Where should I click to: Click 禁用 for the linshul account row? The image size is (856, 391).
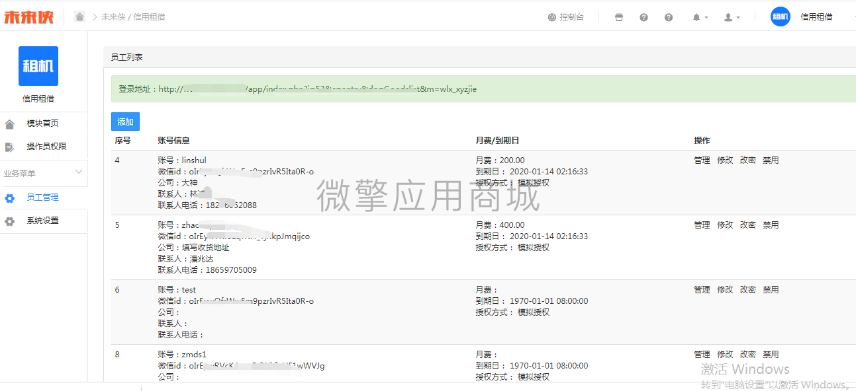coord(771,160)
